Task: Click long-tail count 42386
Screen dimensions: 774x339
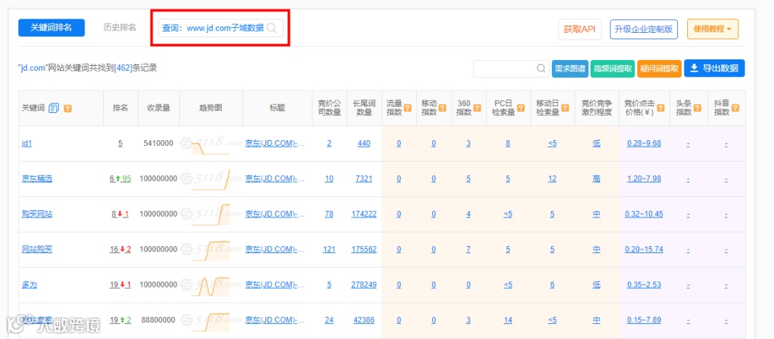Action: tap(364, 320)
